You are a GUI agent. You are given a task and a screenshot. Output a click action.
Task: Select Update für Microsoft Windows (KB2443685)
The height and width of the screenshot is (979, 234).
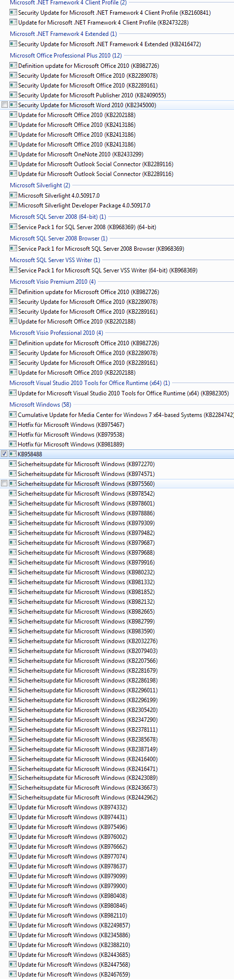[x=74, y=955]
